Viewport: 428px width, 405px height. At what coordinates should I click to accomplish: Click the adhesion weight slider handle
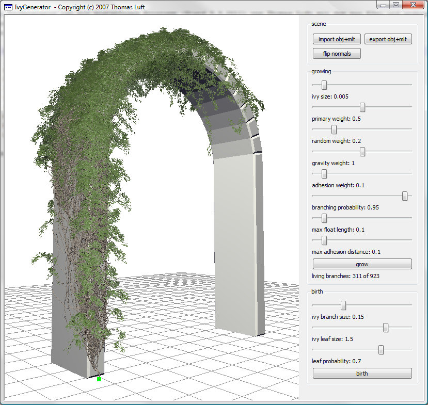tap(324, 174)
